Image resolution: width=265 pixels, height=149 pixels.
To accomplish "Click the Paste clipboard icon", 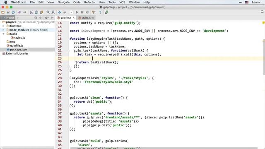I will (x=41, y=12).
